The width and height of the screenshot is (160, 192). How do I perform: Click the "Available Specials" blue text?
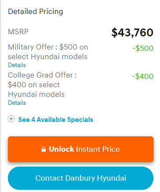(65, 120)
